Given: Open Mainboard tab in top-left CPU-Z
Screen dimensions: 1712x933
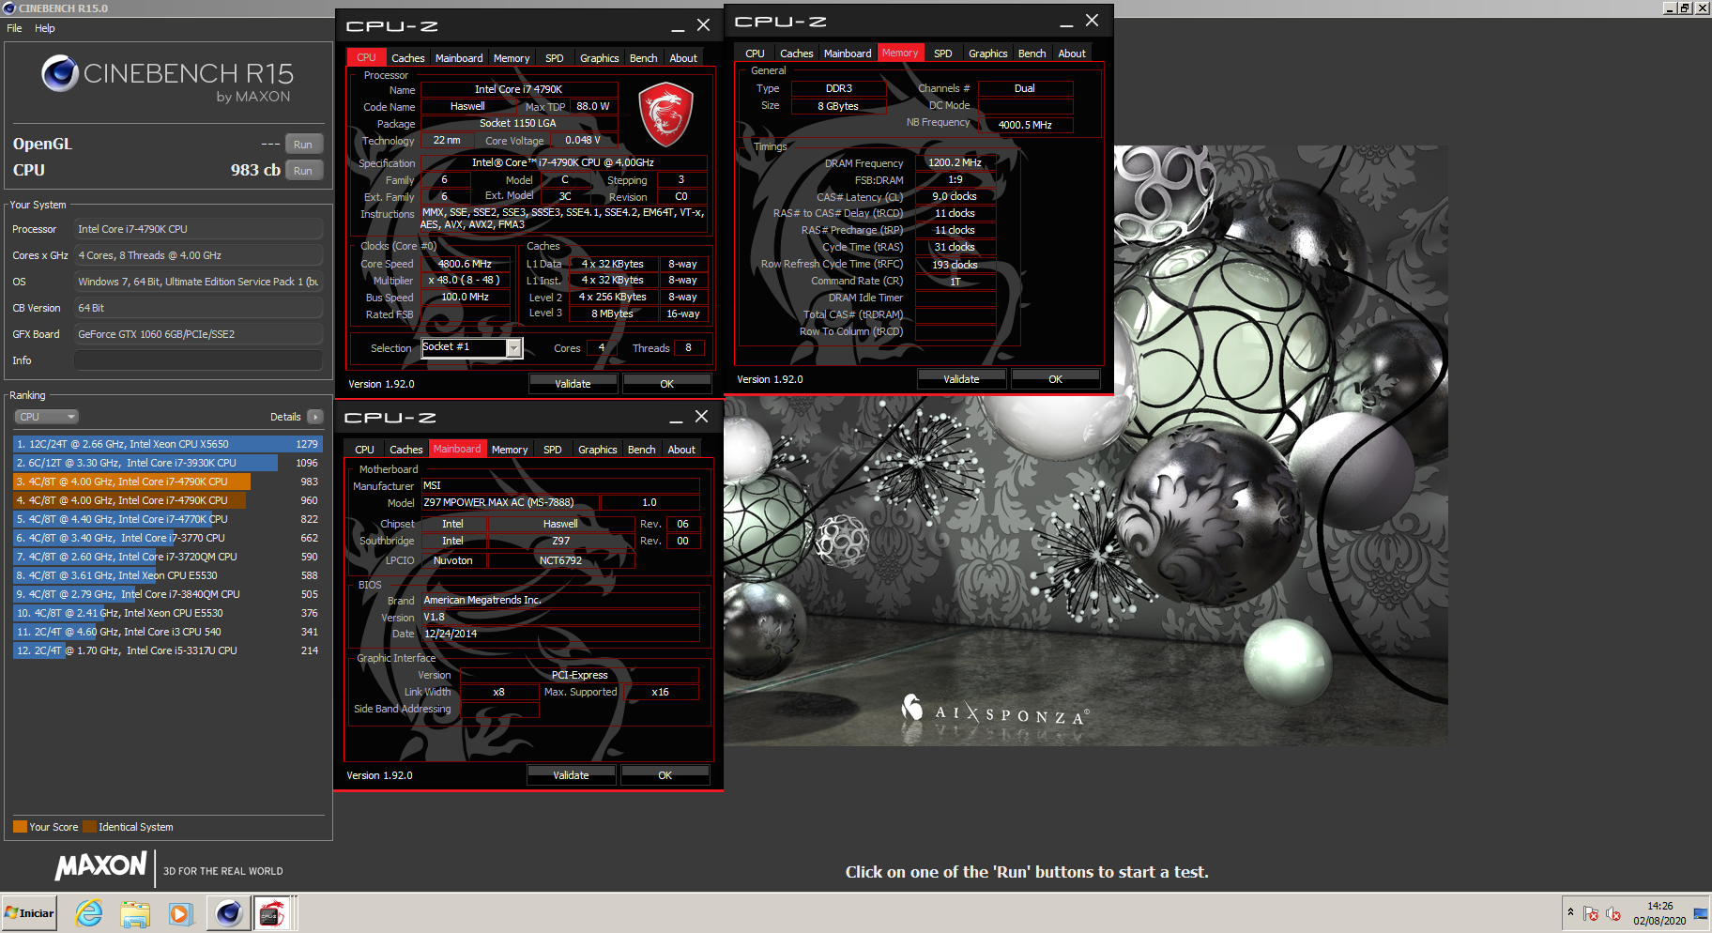Looking at the screenshot, I should (x=459, y=58).
